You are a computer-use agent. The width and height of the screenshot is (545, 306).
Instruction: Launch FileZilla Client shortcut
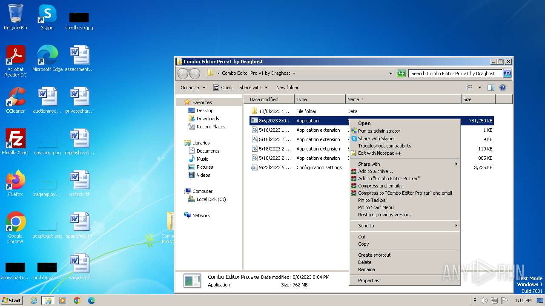pos(15,142)
